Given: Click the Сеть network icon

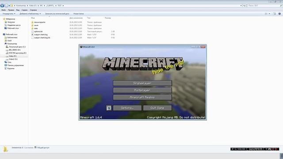Looking at the screenshot, I should point(5,62).
